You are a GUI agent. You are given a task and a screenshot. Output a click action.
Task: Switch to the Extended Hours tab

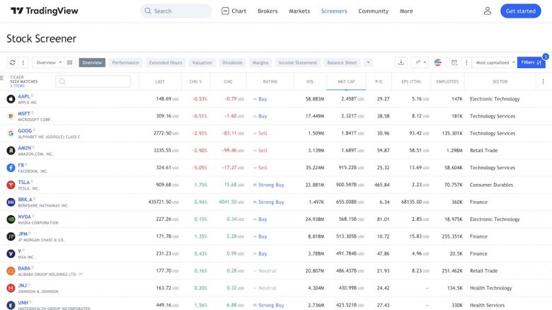(166, 62)
